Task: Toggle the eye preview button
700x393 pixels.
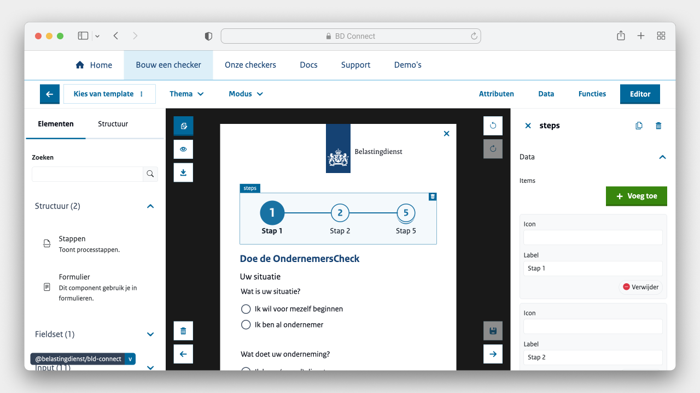Action: [x=183, y=149]
